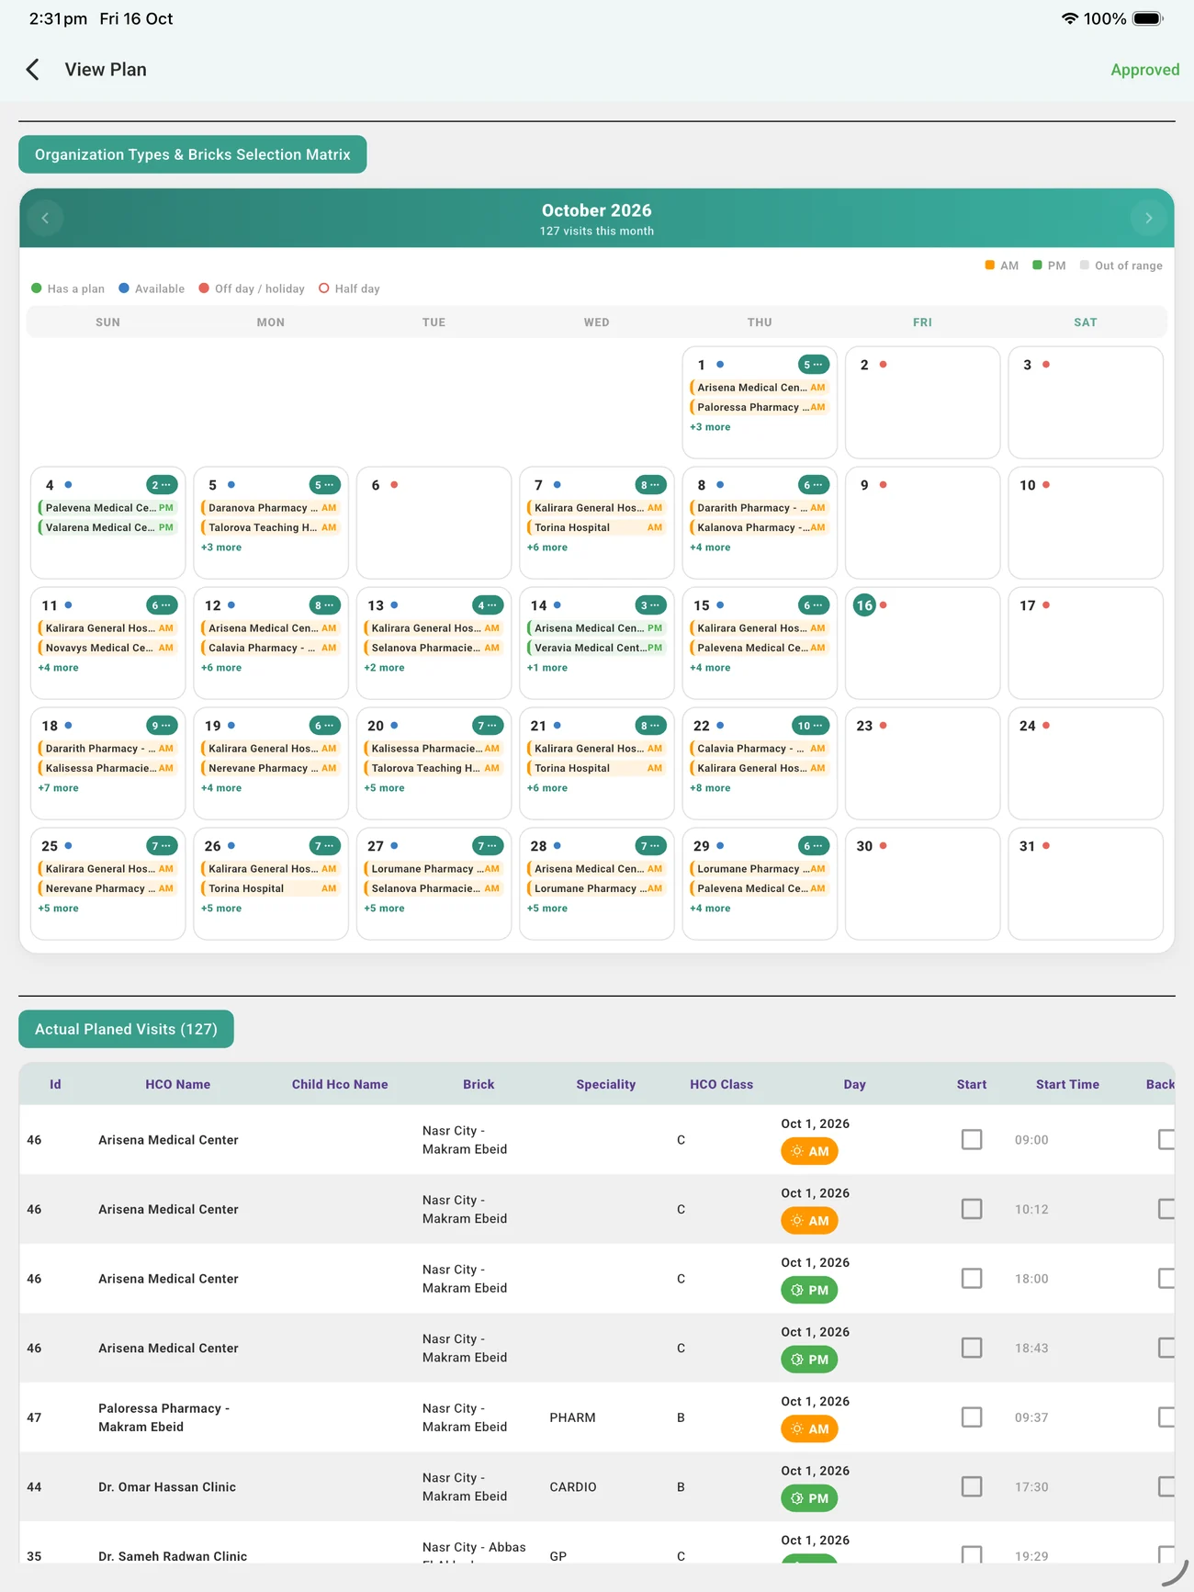Tap the Wi-Fi icon in the status bar
1194x1592 pixels.
click(x=1069, y=18)
